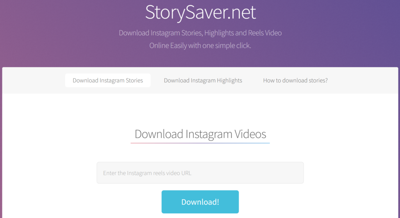Open the Download Instagram Stories tab
This screenshot has width=400, height=218.
click(x=108, y=80)
